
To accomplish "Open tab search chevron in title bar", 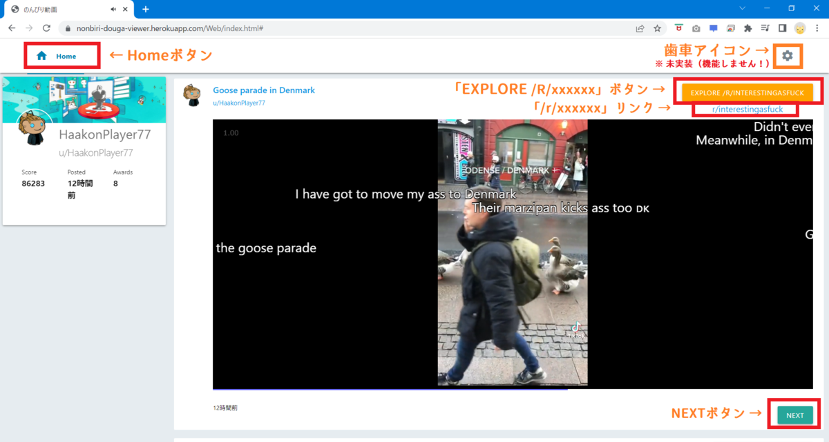I will pos(742,8).
